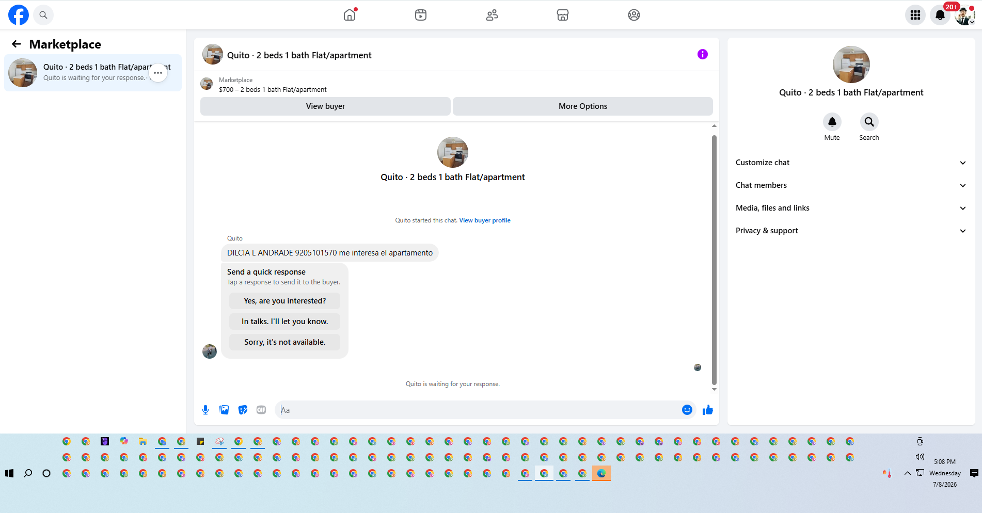982x513 pixels.
Task: Click the Facebook logo
Action: pyautogui.click(x=19, y=15)
